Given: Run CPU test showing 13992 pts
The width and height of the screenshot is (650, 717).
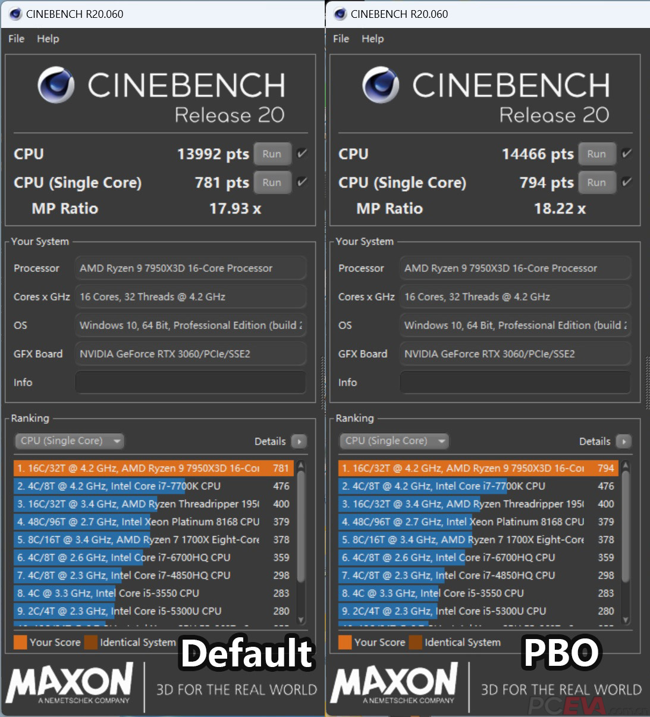Looking at the screenshot, I should click(272, 154).
